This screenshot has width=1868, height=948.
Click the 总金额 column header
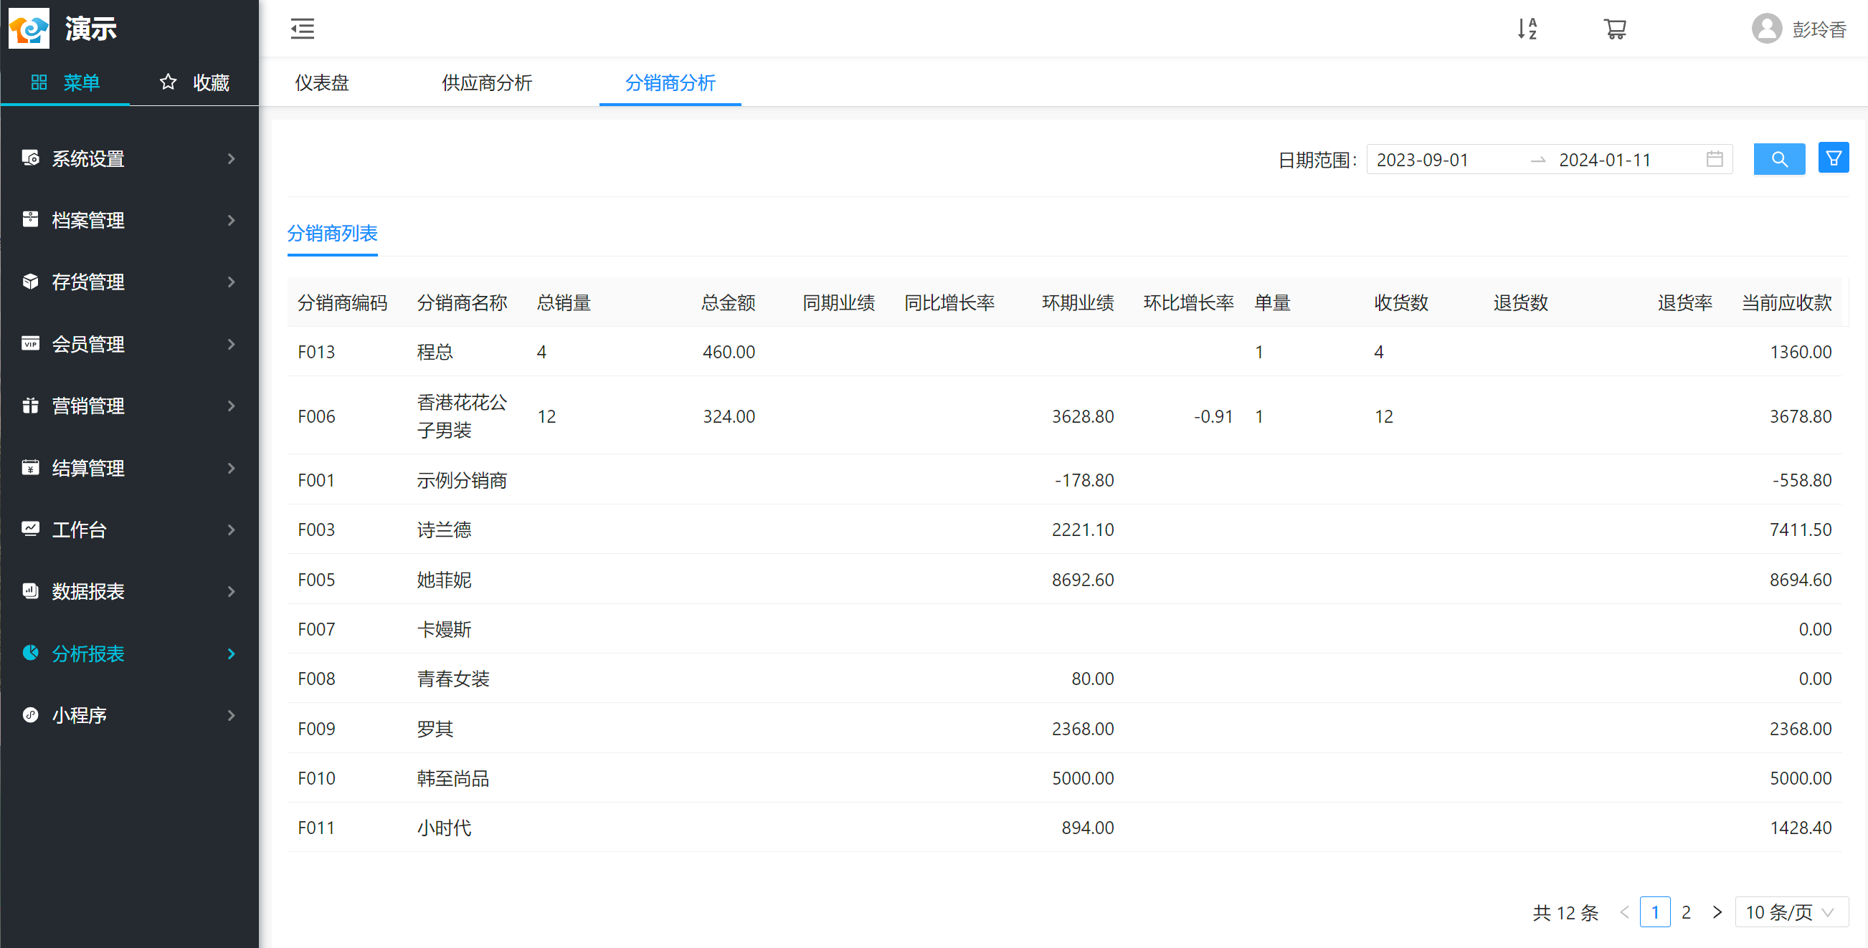point(728,302)
